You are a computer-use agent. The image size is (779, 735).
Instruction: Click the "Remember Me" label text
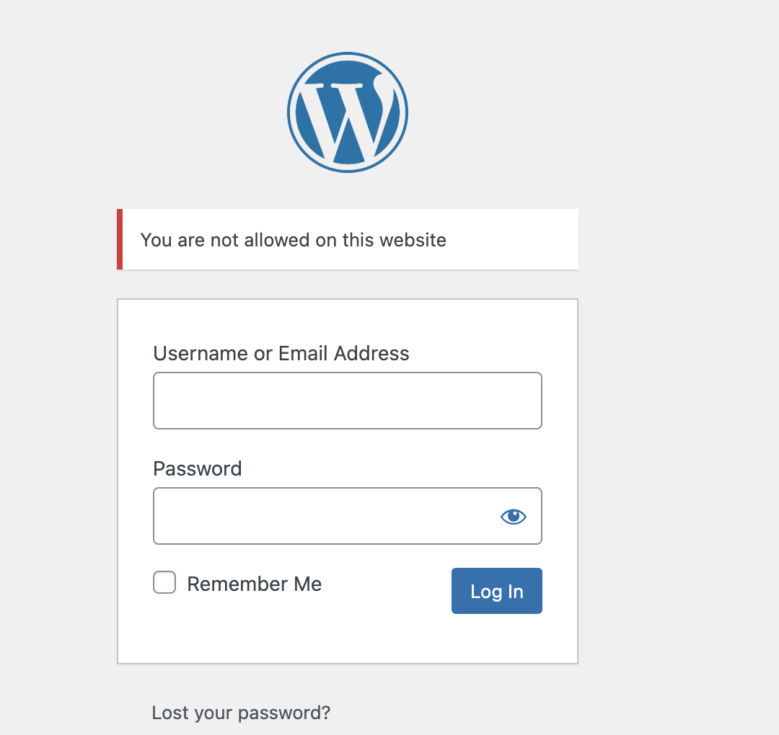254,584
